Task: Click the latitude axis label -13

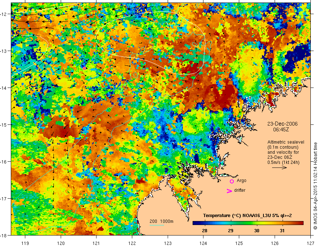Action: (x=4, y=51)
